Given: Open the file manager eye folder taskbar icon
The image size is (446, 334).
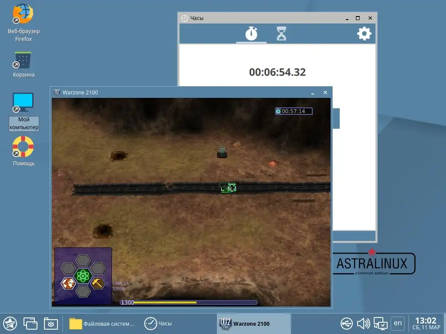Looking at the screenshot, I should click(x=51, y=324).
